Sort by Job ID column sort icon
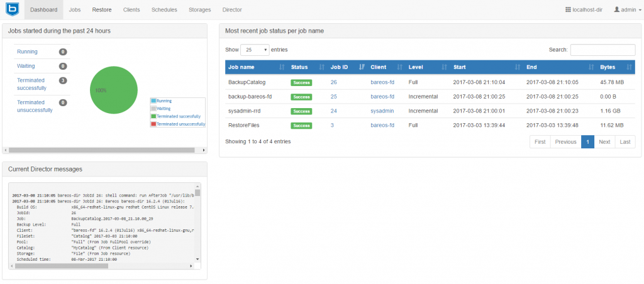Screen dimensions: 644x284 (361, 67)
